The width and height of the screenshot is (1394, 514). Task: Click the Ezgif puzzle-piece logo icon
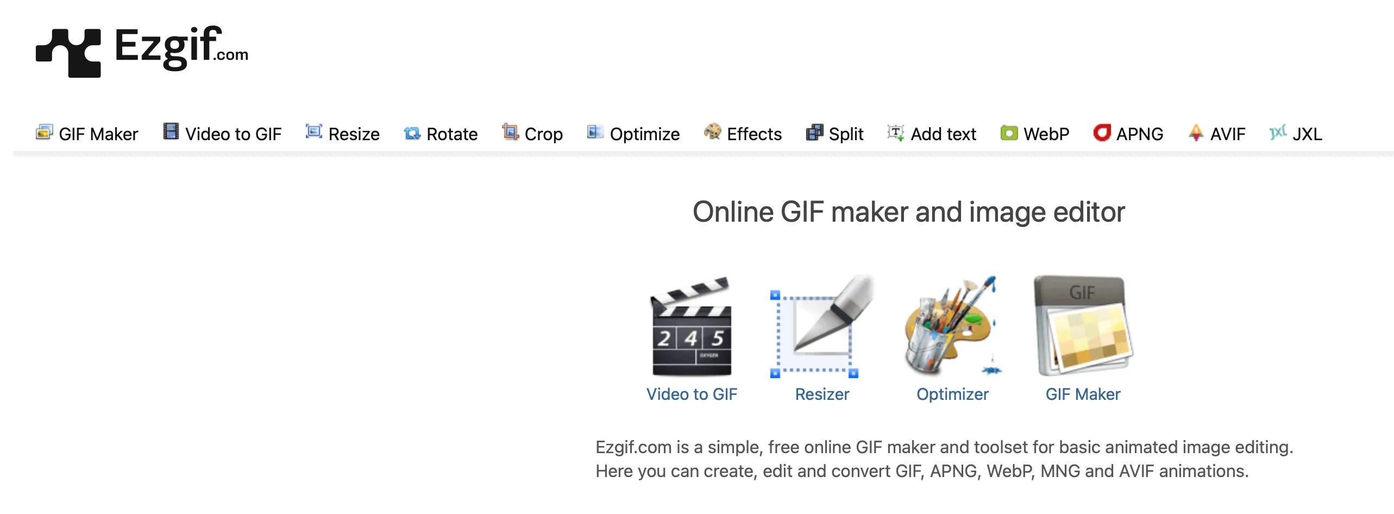coord(68,53)
